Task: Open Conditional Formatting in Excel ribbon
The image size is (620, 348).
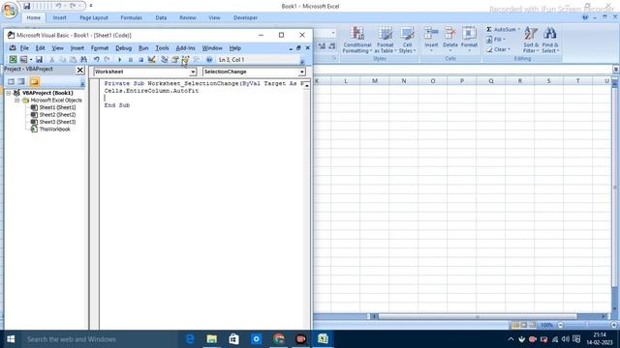Action: 357,40
